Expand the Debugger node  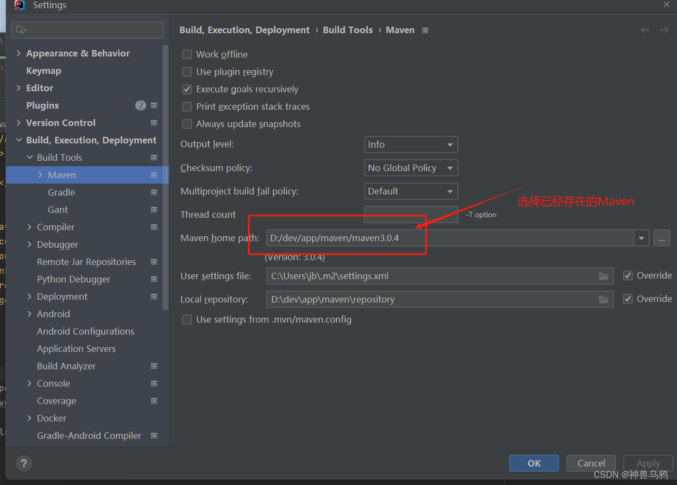(30, 244)
